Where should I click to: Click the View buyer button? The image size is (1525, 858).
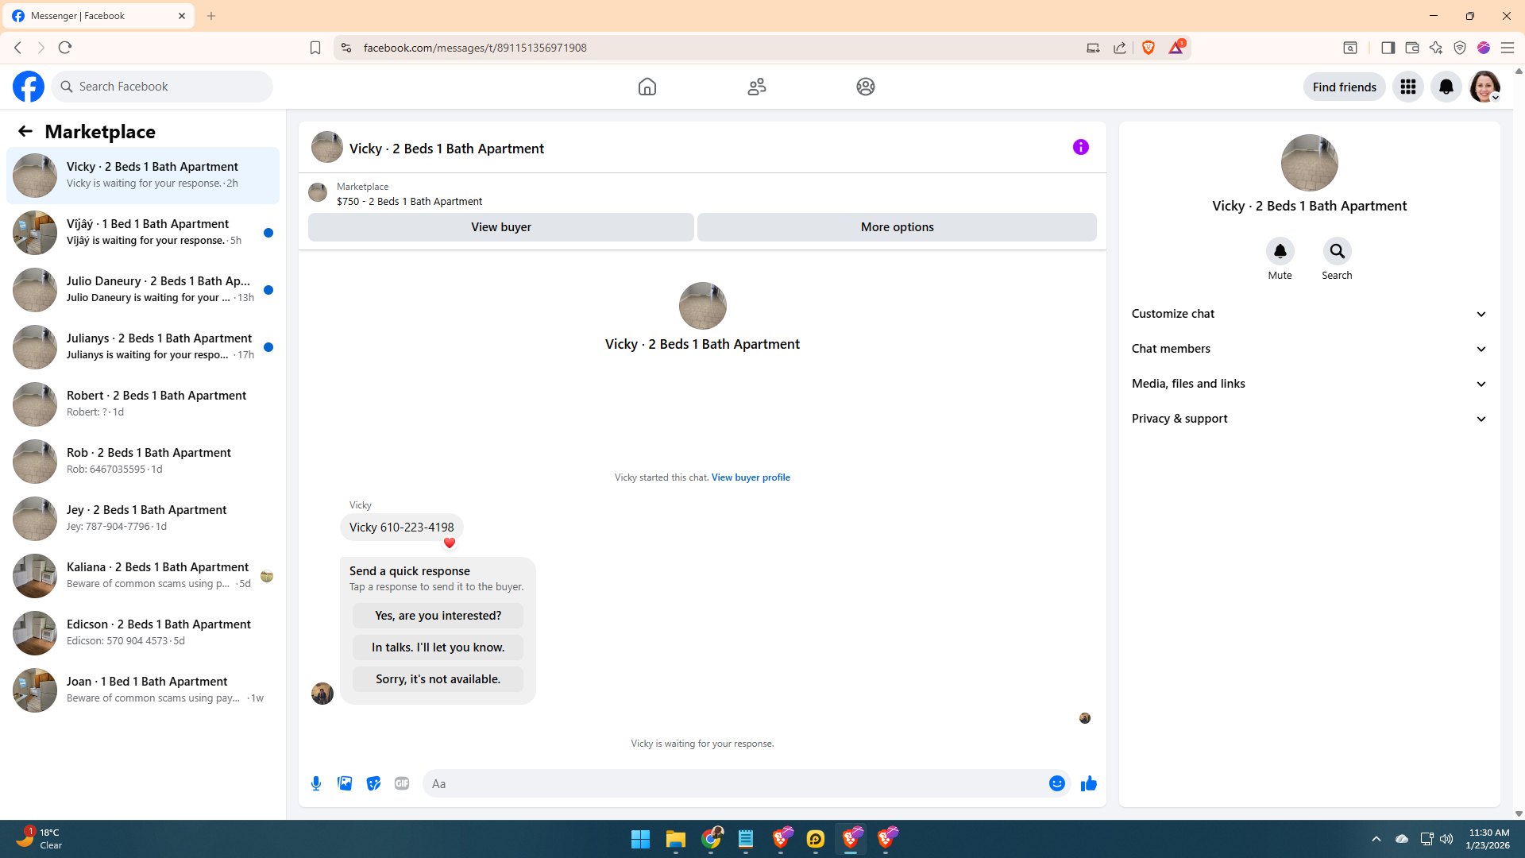tap(500, 227)
